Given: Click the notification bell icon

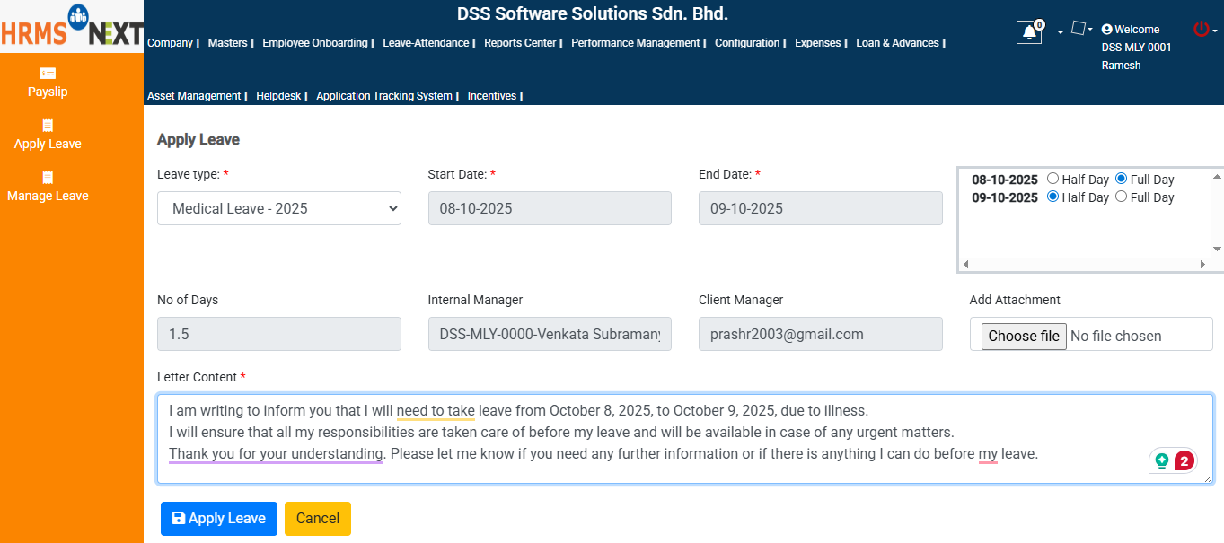Looking at the screenshot, I should (x=1028, y=32).
